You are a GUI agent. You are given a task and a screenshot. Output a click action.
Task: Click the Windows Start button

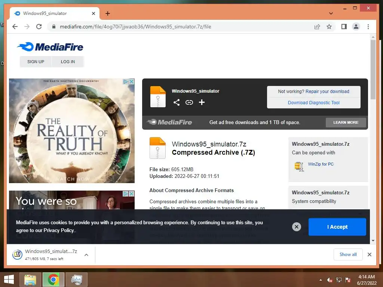click(9, 280)
